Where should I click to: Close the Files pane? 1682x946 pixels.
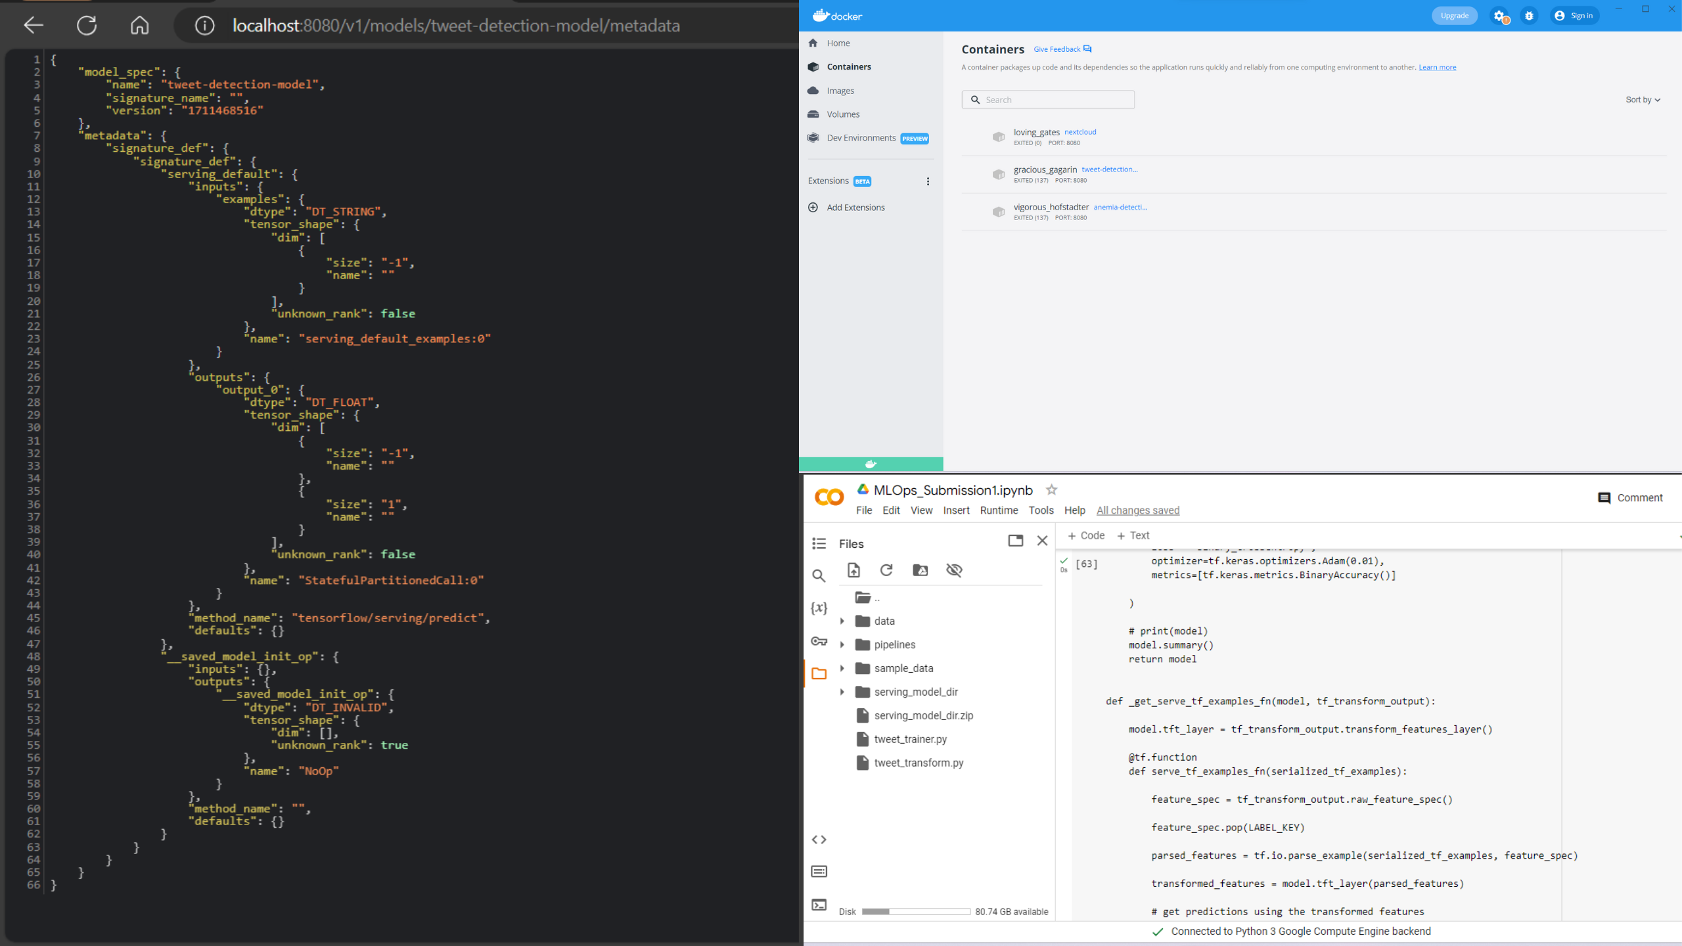1042,541
